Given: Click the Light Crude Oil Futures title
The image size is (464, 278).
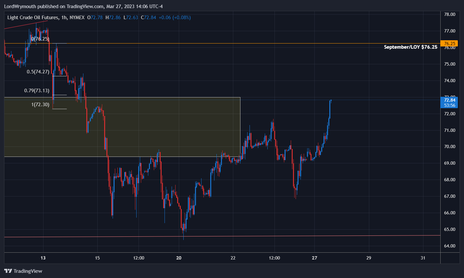Looking at the screenshot, I should [x=33, y=18].
